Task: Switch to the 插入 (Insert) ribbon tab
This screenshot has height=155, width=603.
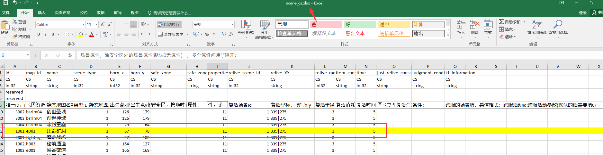Action: (x=41, y=13)
